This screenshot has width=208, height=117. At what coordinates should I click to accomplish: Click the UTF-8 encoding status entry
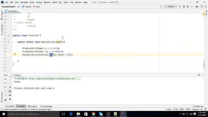pos(188,110)
